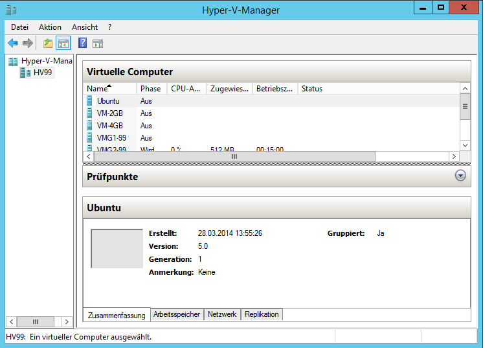Open the Ansicht menu
The image size is (483, 348).
(x=85, y=27)
